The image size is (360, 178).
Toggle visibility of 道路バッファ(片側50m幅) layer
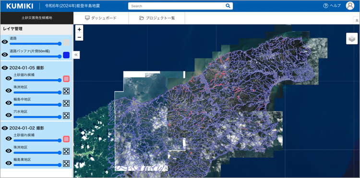5,55
